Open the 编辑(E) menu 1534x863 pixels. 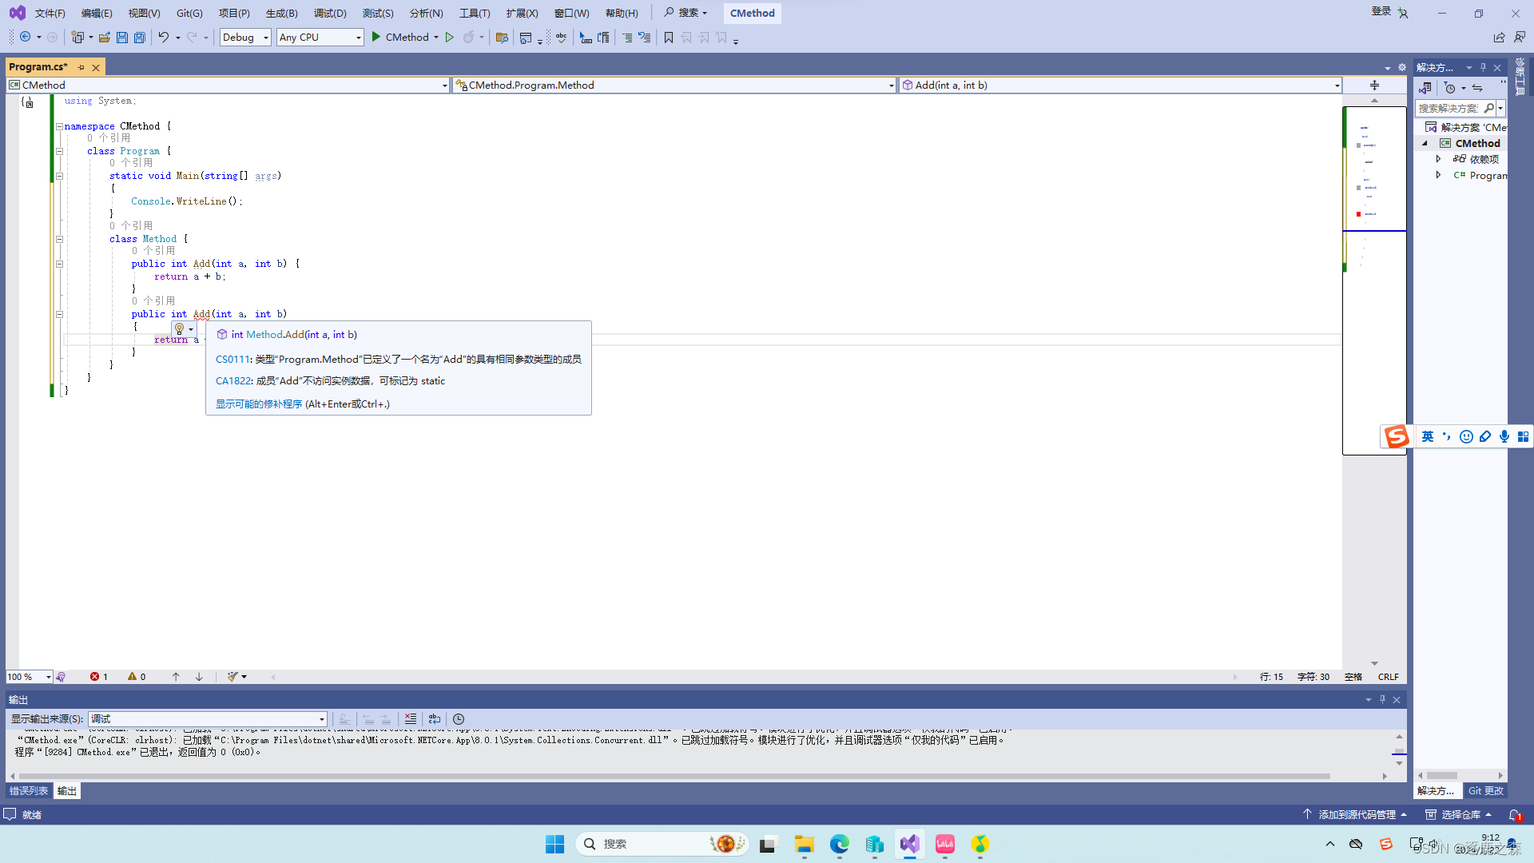97,14
